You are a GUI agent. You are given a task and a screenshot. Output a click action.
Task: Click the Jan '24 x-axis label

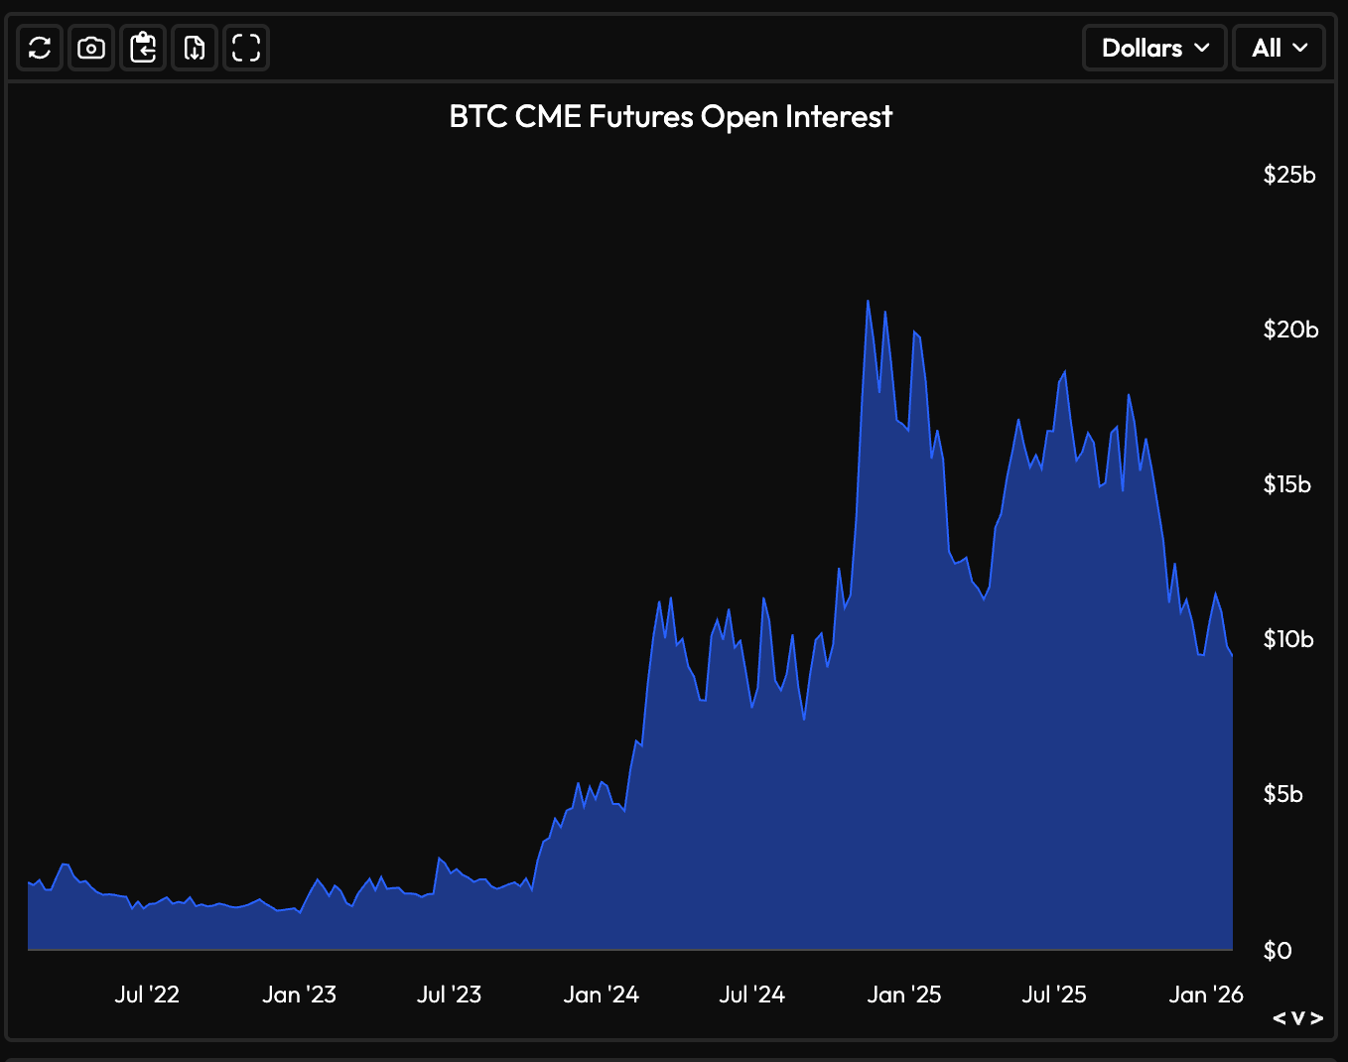(x=602, y=995)
